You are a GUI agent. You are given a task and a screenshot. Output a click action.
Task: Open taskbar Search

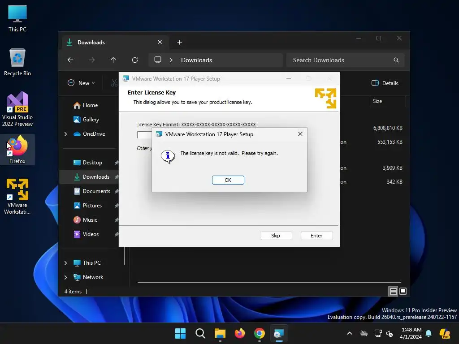click(x=200, y=333)
